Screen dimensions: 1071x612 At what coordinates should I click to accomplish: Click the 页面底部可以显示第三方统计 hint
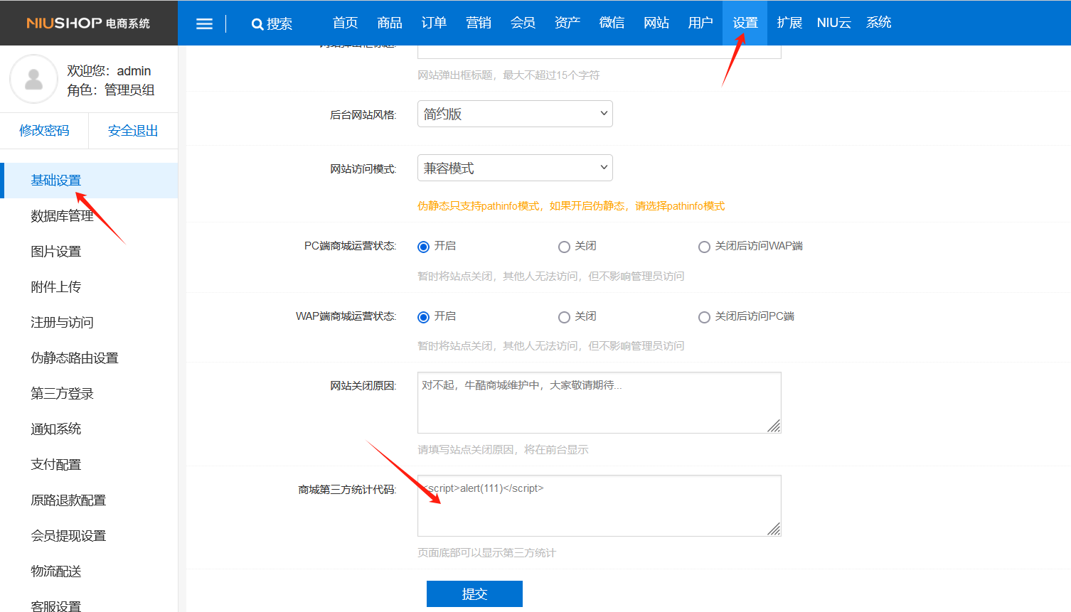click(x=486, y=553)
